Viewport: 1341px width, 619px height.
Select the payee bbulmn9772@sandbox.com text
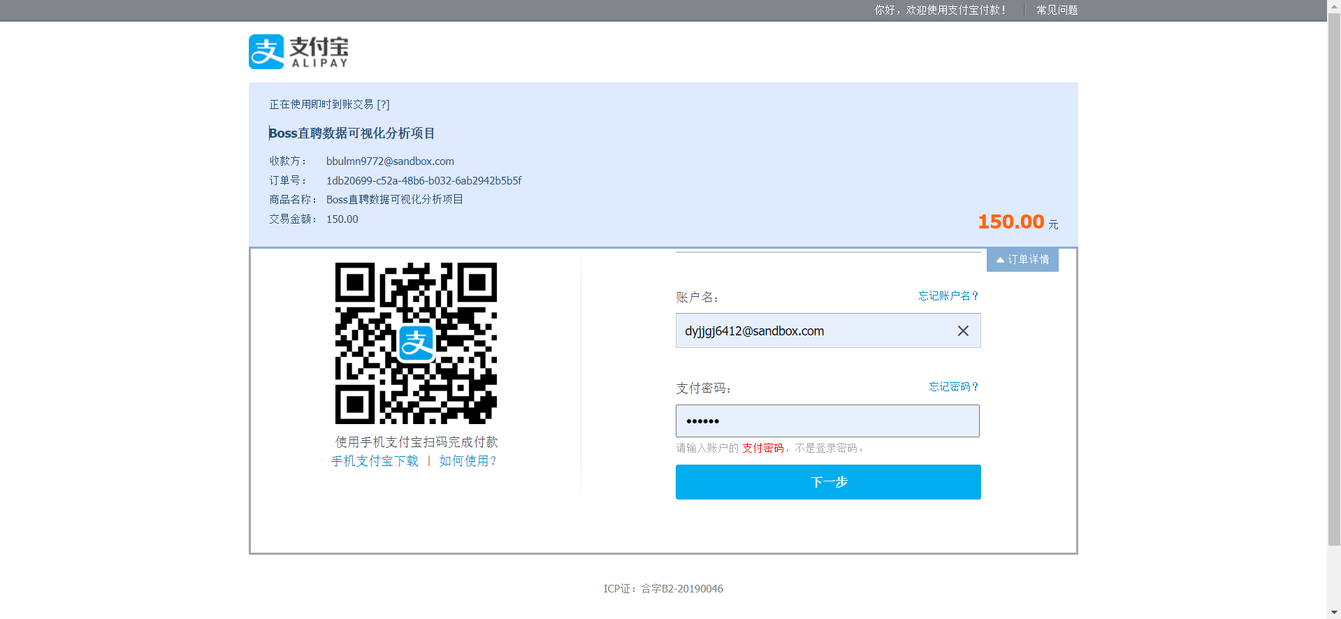[x=390, y=161]
